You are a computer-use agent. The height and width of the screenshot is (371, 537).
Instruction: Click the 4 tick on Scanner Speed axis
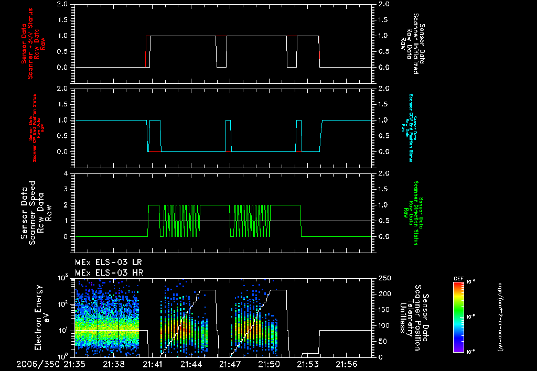66,173
